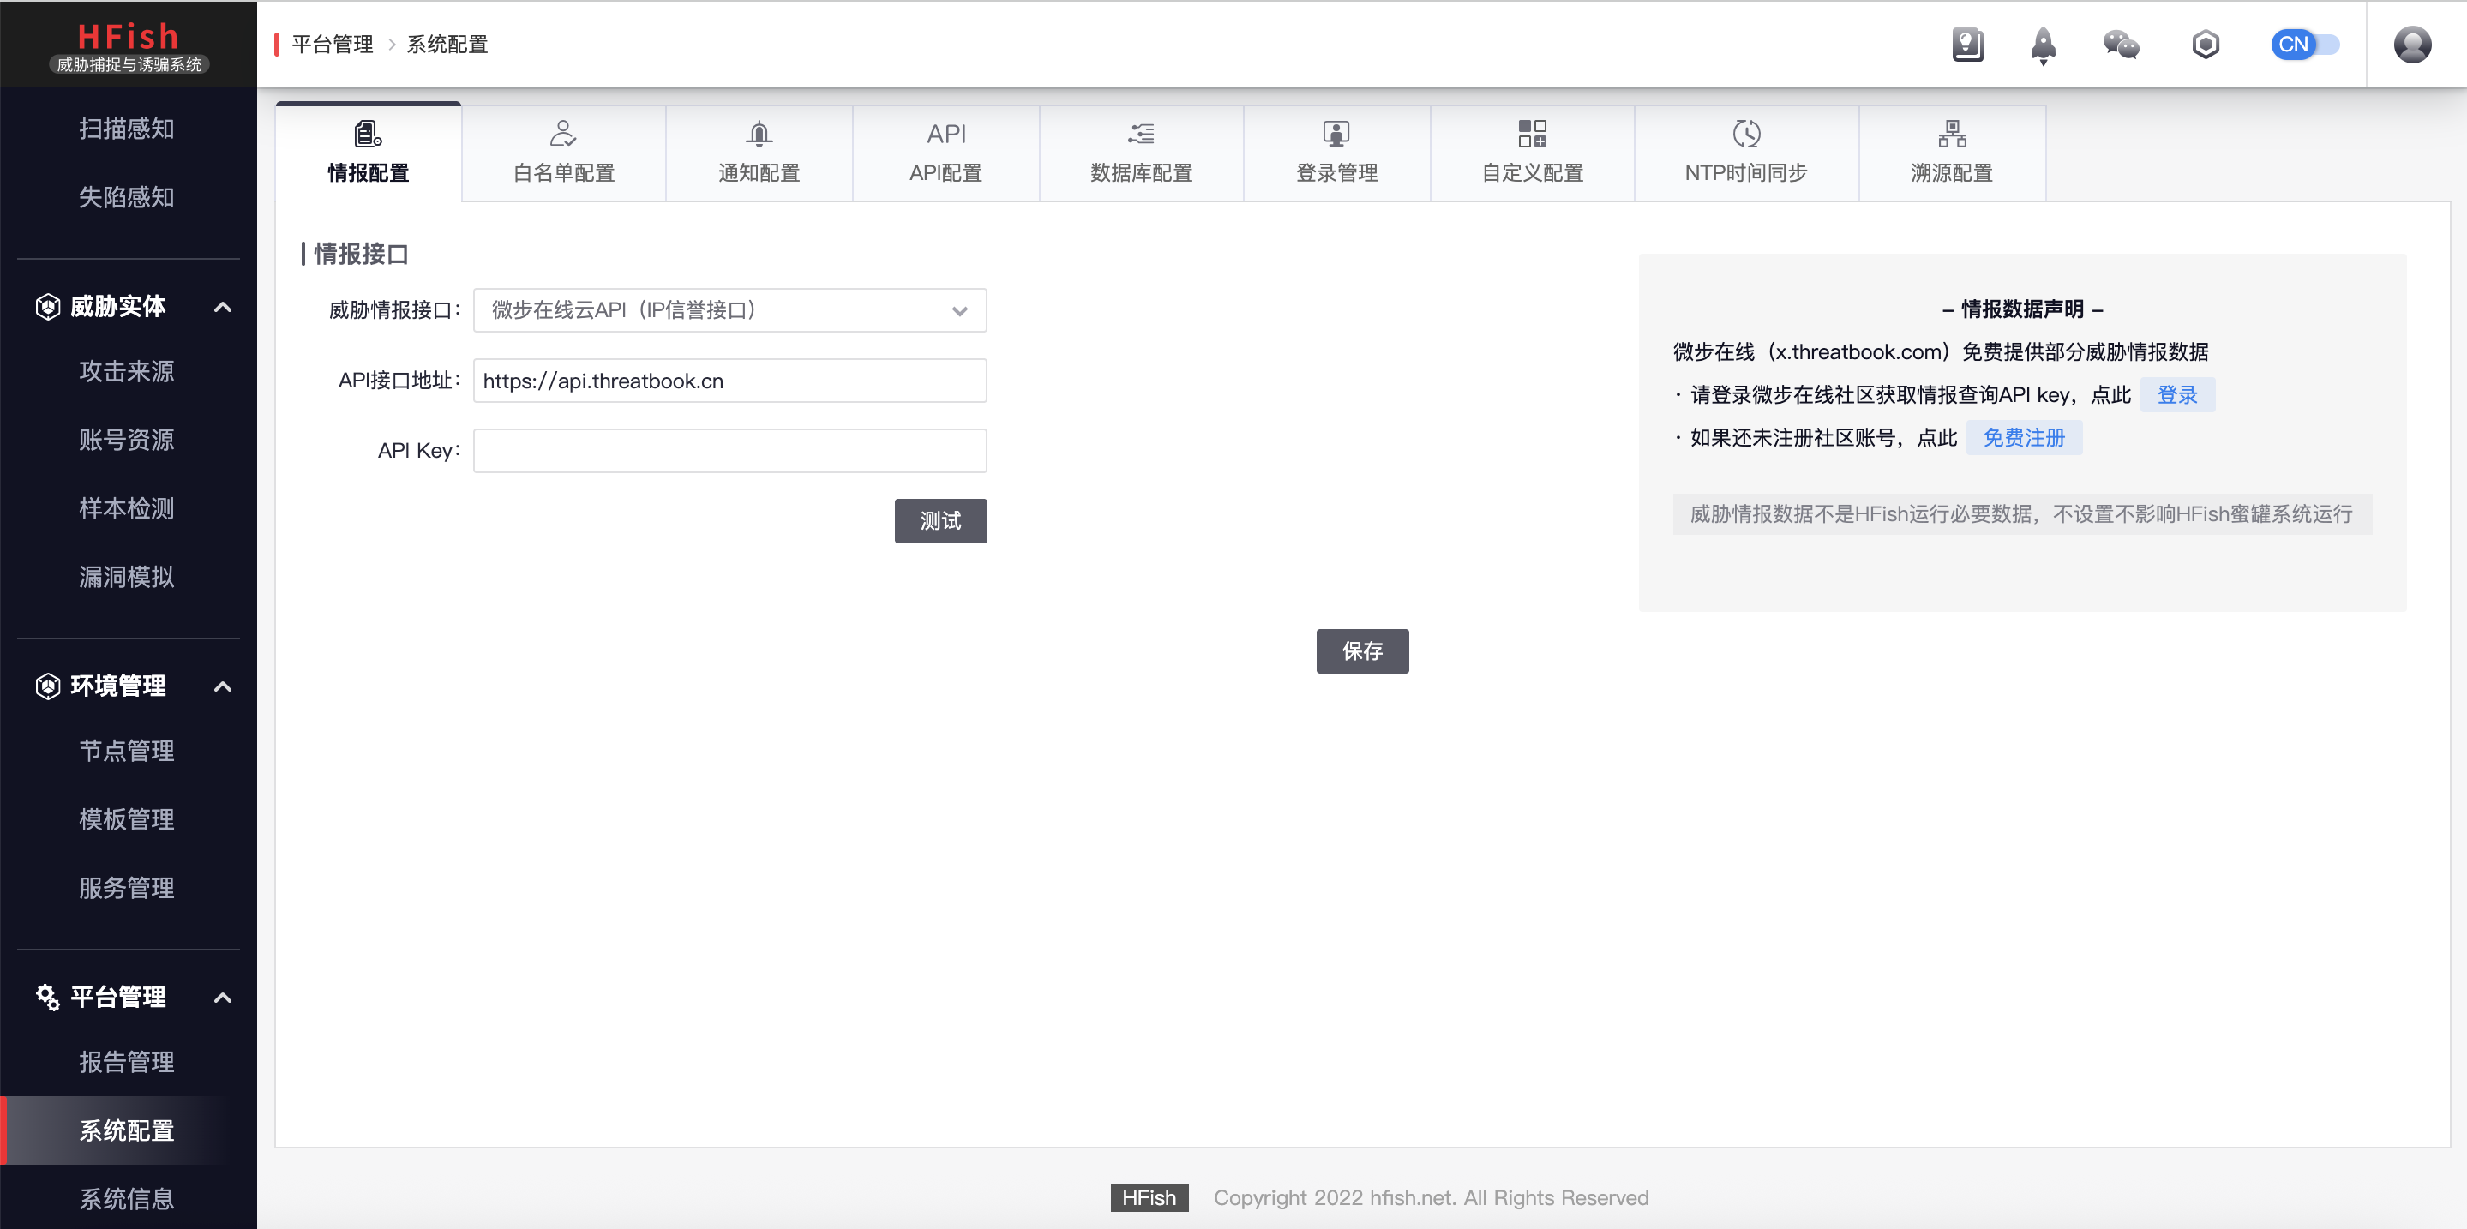This screenshot has width=2467, height=1229.
Task: Open the user avatar profile icon
Action: (2411, 45)
